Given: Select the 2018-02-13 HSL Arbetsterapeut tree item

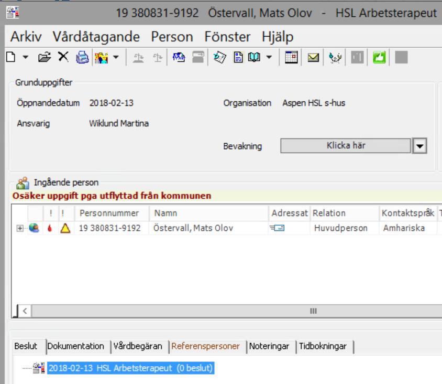Looking at the screenshot, I should click(131, 368).
